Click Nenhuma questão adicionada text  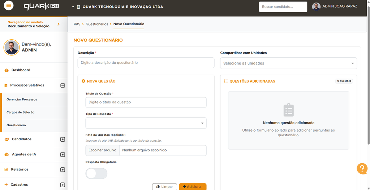pyautogui.click(x=289, y=123)
